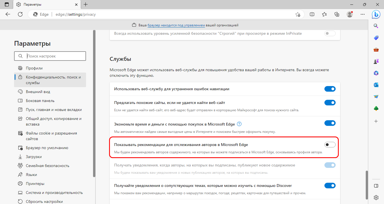Open Общий доступ, копирование и вставка
This screenshot has height=204, width=384.
(50, 121)
